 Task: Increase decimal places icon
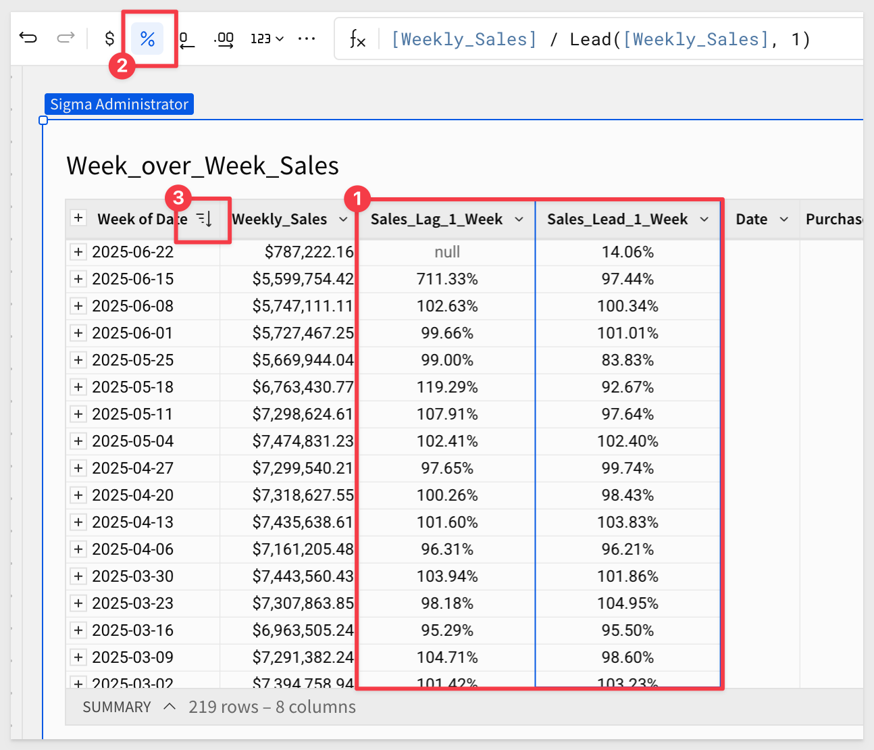pos(224,39)
